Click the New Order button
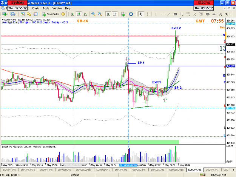236x177 pixels. (51, 14)
